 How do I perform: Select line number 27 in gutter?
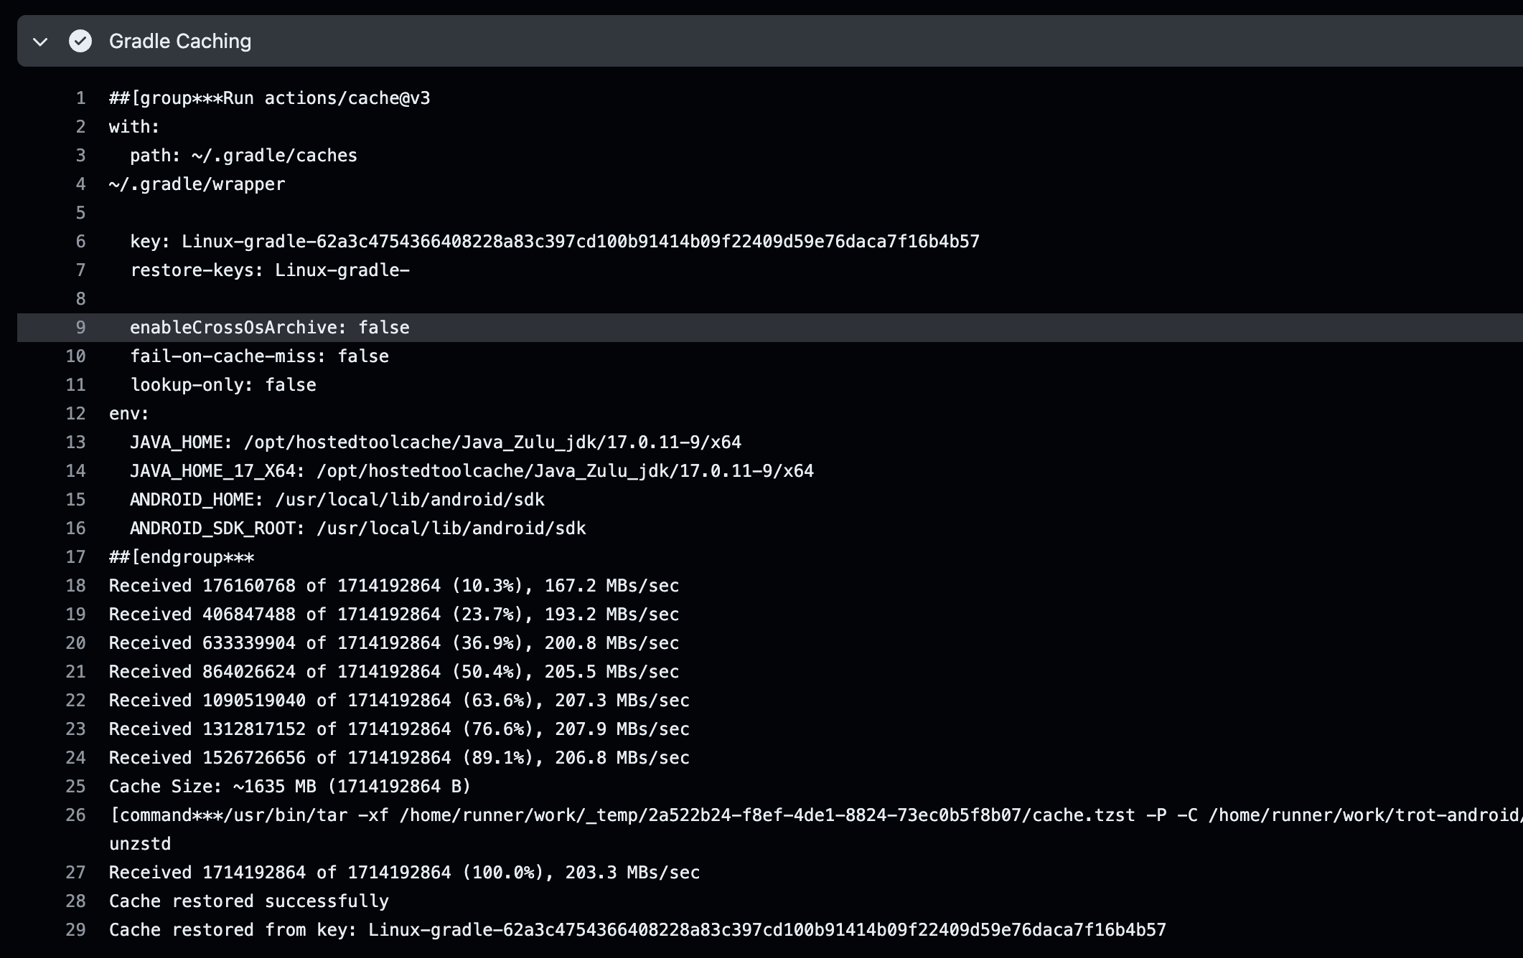75,873
